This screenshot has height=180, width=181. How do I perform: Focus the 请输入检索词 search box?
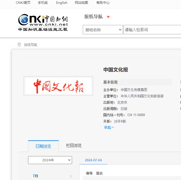point(152,30)
